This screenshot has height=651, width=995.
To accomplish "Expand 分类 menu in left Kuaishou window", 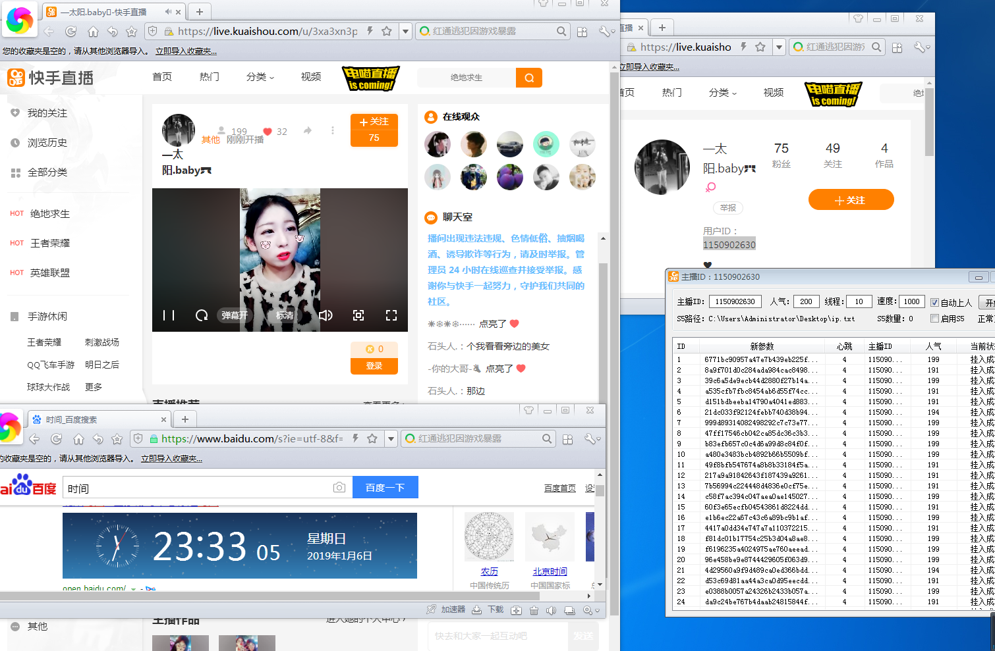I will pyautogui.click(x=260, y=77).
